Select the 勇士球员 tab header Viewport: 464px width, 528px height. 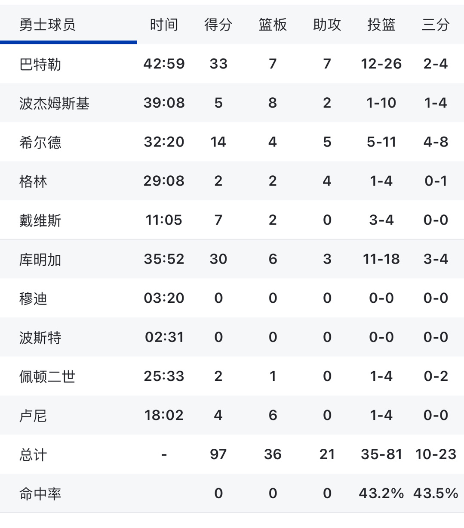coord(47,25)
